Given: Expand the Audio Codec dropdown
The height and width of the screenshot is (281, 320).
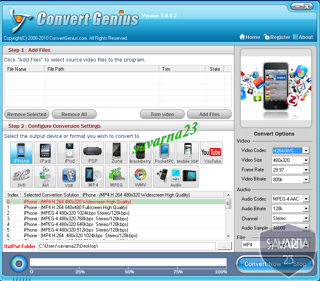Looking at the screenshot, I should (x=306, y=199).
